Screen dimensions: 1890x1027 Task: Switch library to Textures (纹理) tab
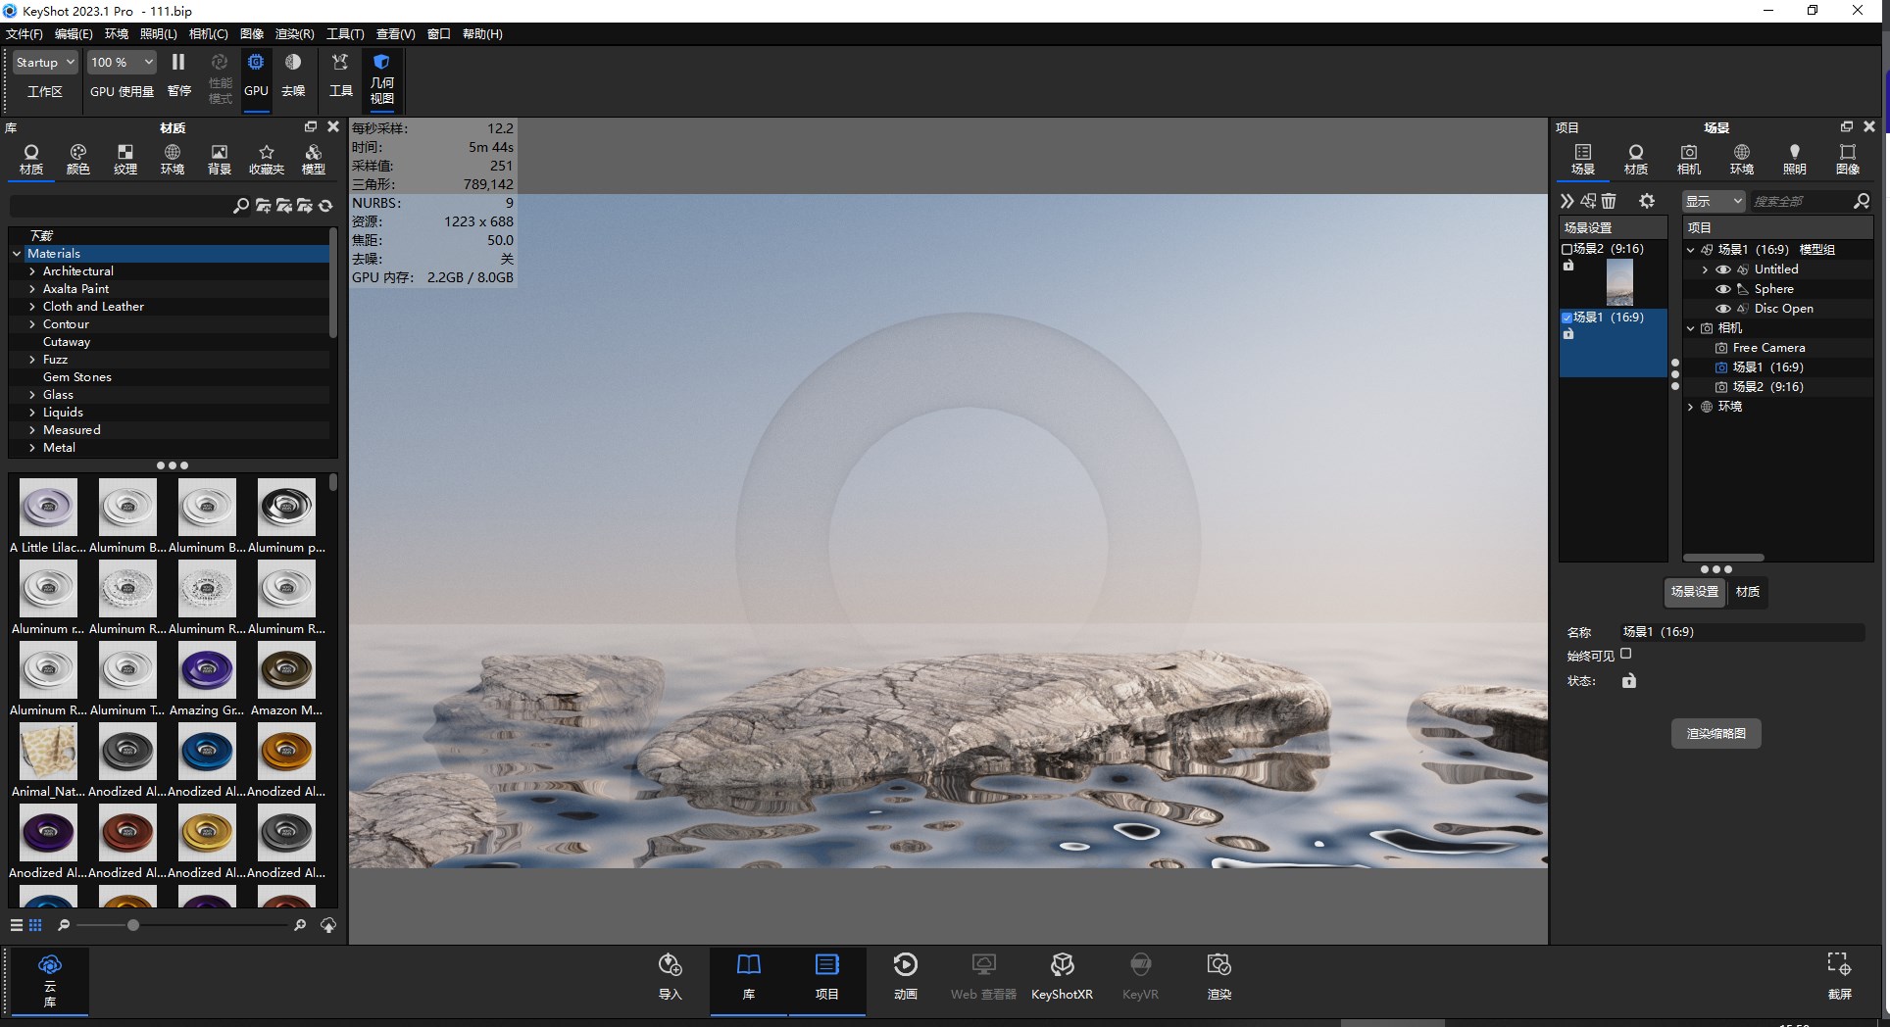coord(125,160)
